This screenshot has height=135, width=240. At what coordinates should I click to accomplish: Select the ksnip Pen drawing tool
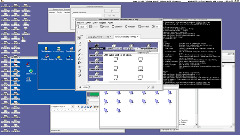coord(79,50)
